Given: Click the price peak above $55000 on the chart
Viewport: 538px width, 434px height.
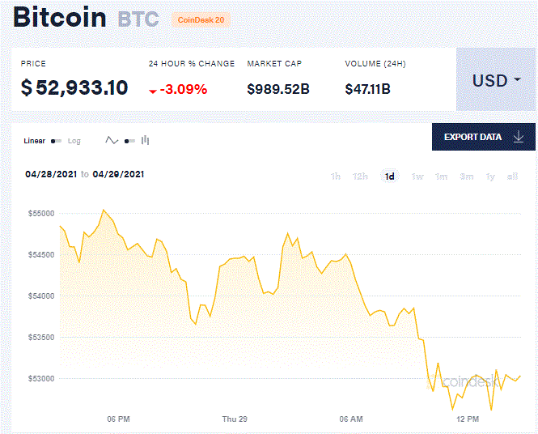Looking at the screenshot, I should (x=104, y=210).
